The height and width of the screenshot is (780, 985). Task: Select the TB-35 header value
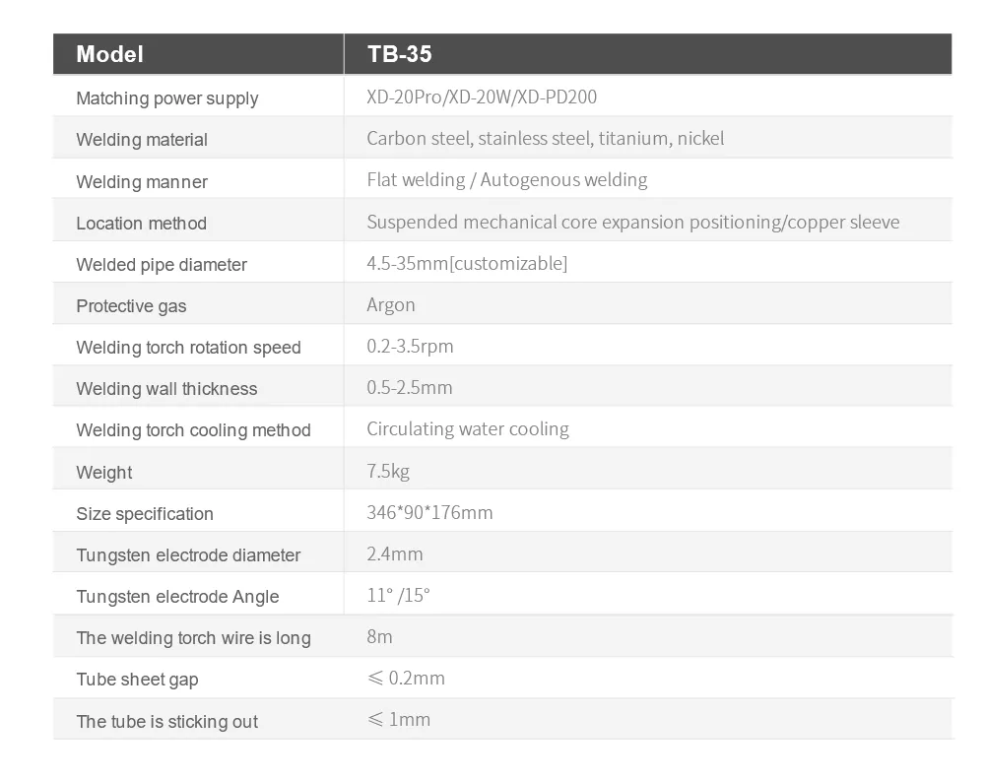point(399,54)
